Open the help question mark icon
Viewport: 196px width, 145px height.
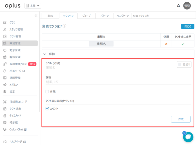click(x=64, y=26)
